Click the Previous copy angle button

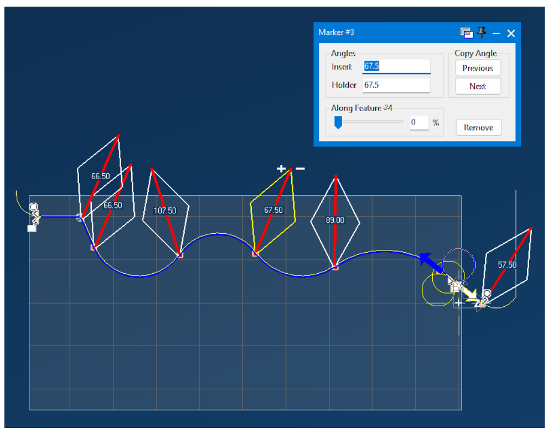pyautogui.click(x=478, y=68)
